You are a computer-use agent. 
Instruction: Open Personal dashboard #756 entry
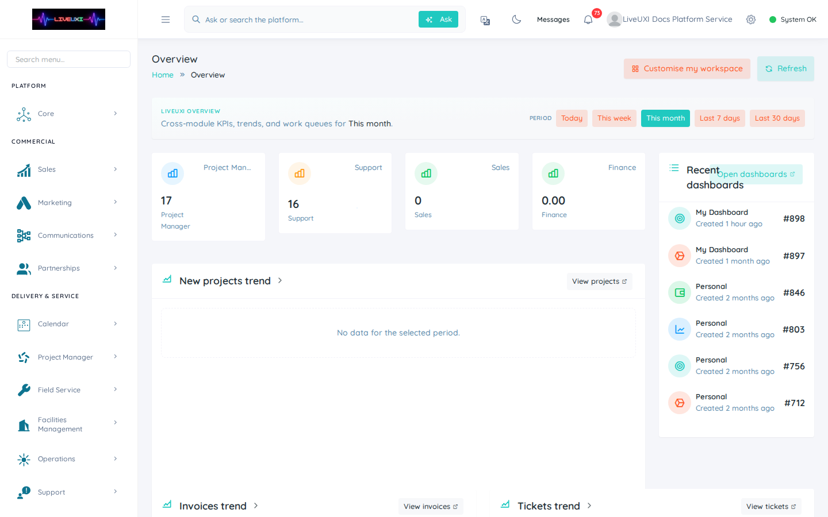(x=737, y=366)
